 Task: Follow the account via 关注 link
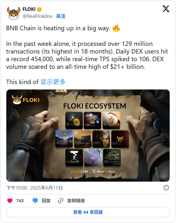(61, 16)
